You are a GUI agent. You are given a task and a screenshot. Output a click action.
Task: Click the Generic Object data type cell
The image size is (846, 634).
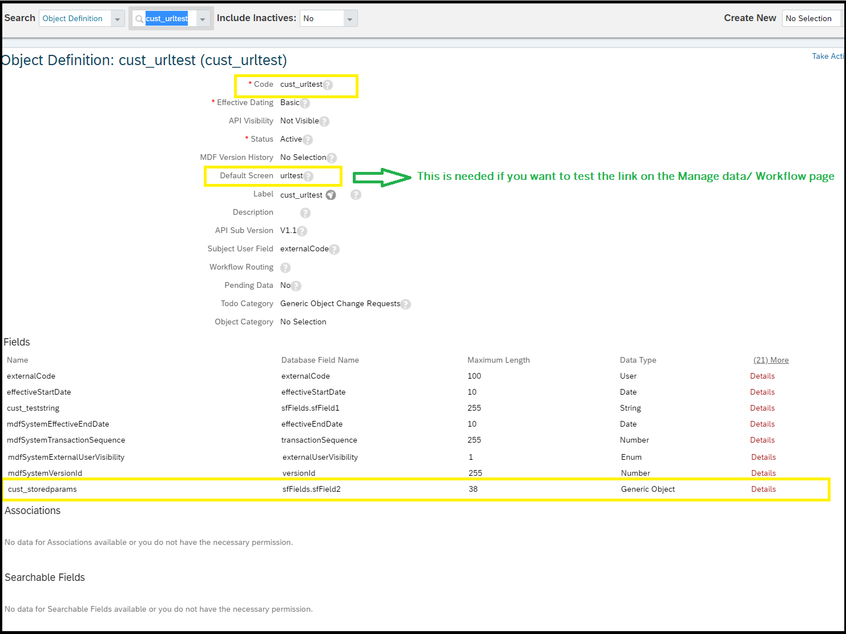[648, 489]
